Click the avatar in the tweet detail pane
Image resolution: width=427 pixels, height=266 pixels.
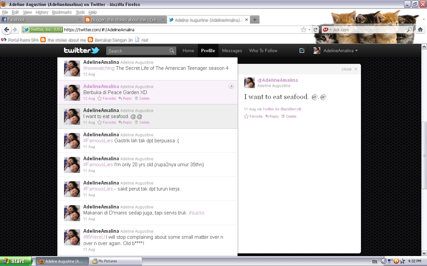click(x=250, y=83)
